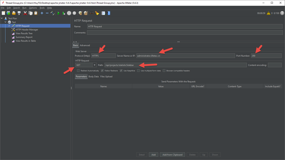Viewport: 285px width, 160px height.
Task: Click the Clear All broom icons
Action: click(x=86, y=13)
